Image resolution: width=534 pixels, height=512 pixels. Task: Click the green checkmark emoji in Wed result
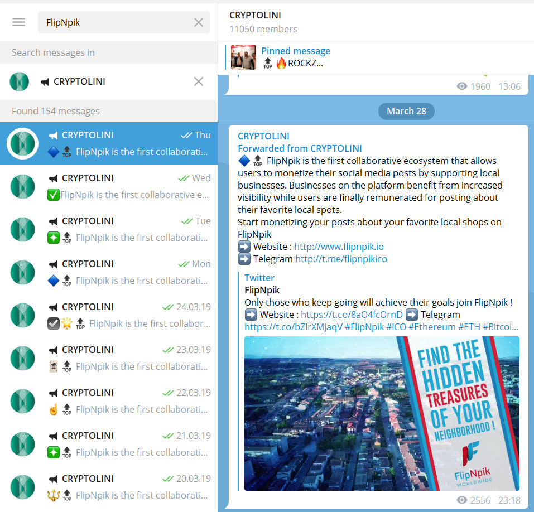click(54, 195)
